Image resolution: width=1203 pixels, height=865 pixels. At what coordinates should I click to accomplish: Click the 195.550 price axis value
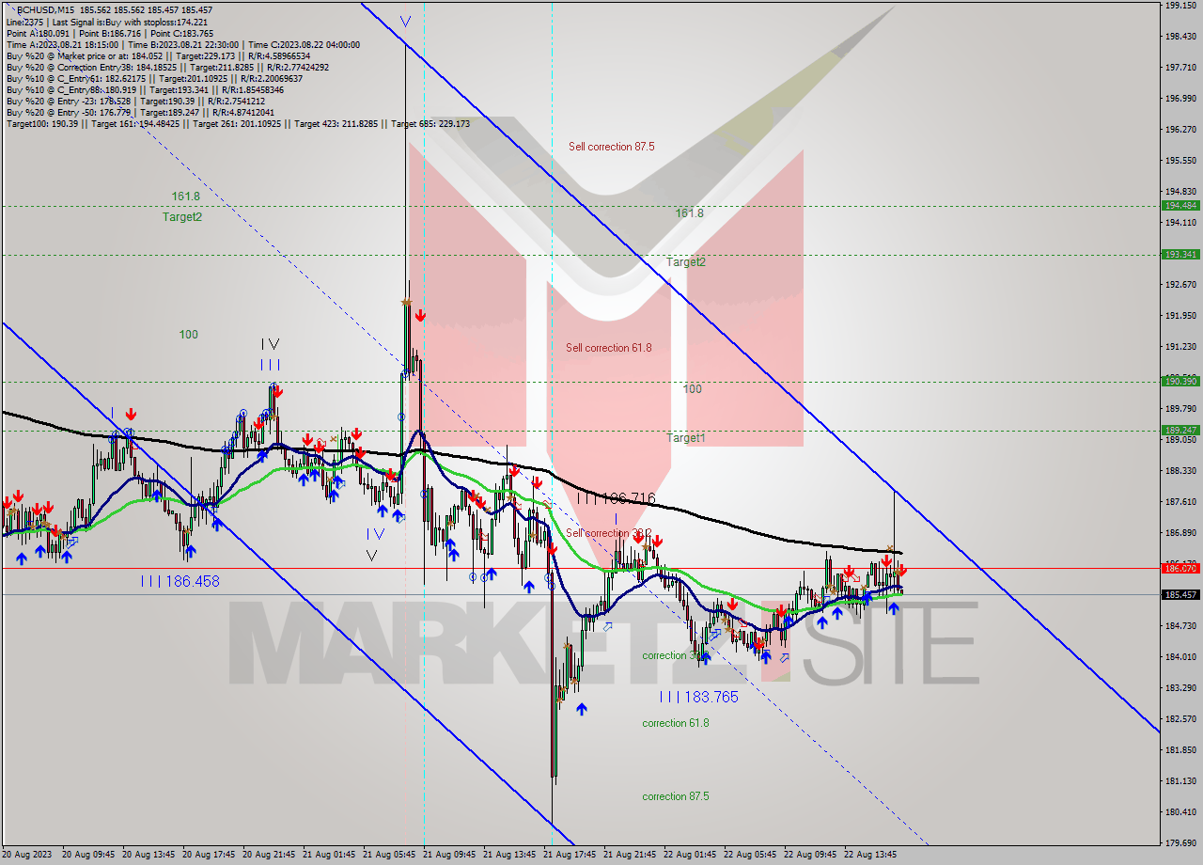[1180, 161]
